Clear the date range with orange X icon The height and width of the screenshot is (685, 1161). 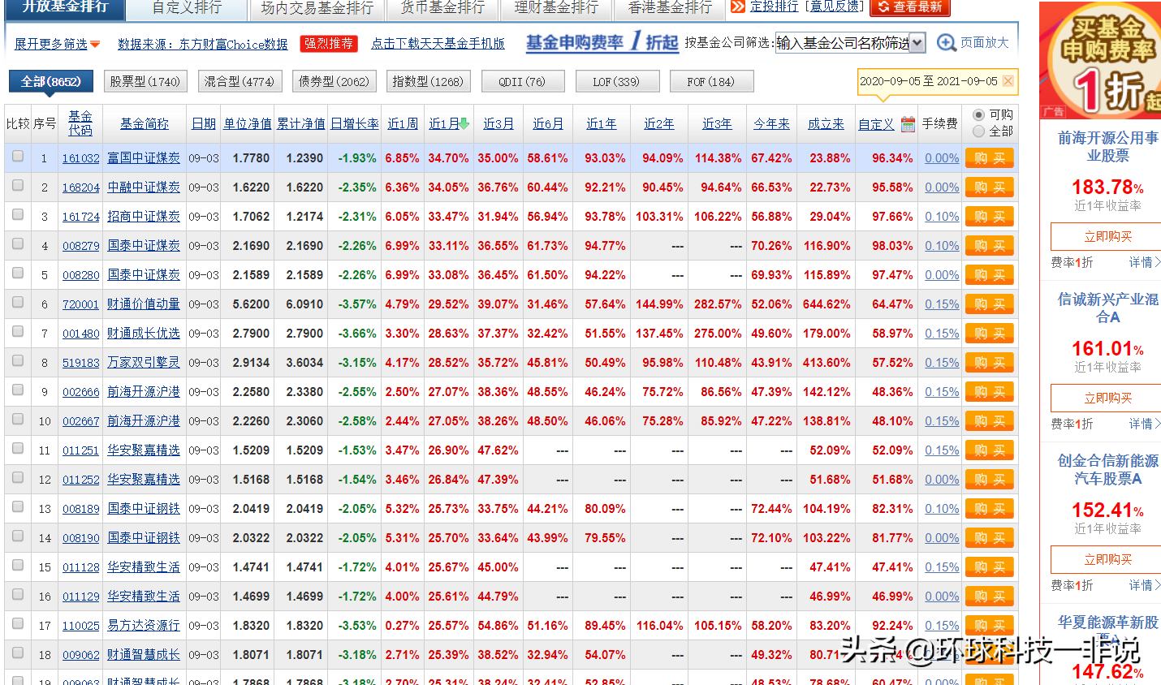(x=1008, y=81)
